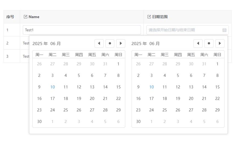The width and height of the screenshot is (236, 151).
Task: Pick day 20 in the right calendar
Action: pos(191,99)
